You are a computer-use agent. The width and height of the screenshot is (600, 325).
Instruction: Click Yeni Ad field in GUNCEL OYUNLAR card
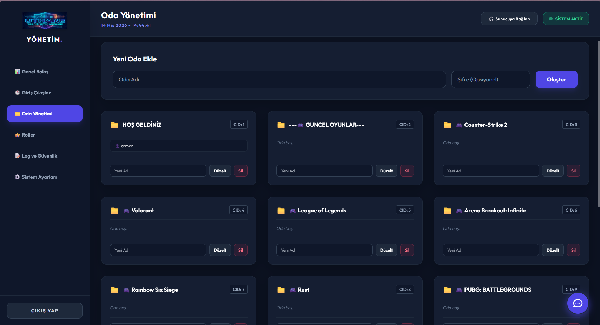point(324,171)
